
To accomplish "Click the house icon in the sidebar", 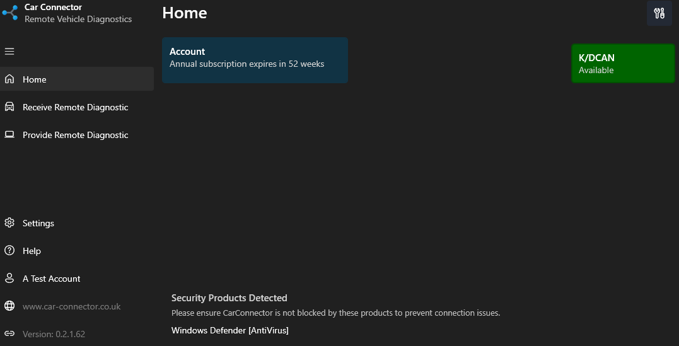I will (x=9, y=79).
